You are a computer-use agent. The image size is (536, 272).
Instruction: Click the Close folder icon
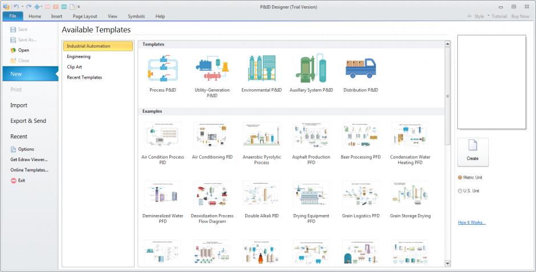pos(13,60)
